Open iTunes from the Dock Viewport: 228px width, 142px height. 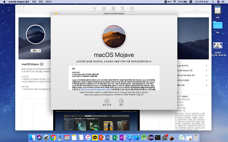[x=88, y=138]
